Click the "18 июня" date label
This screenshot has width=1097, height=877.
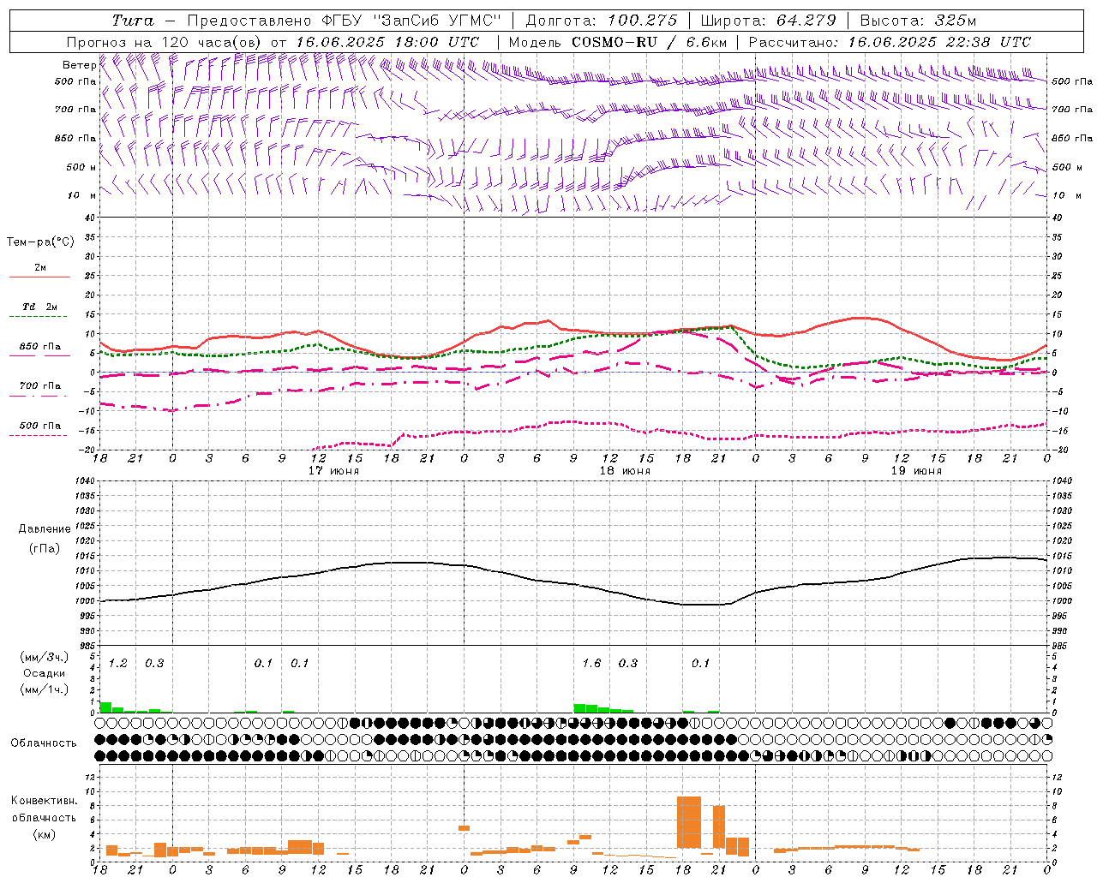tap(625, 471)
